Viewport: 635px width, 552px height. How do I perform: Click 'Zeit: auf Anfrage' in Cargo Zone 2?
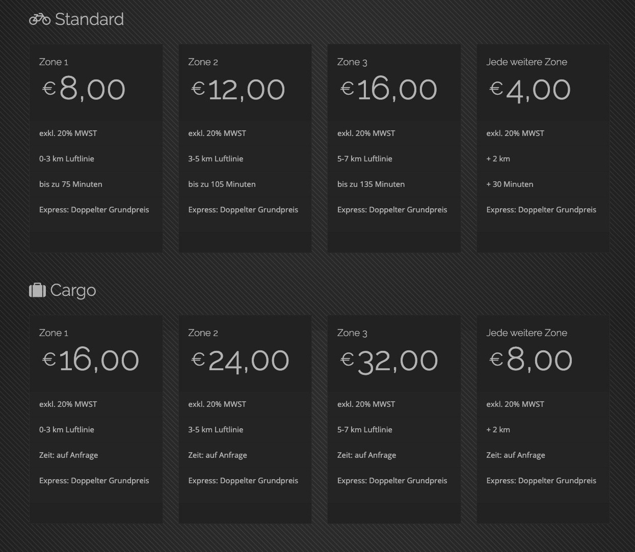(x=218, y=455)
